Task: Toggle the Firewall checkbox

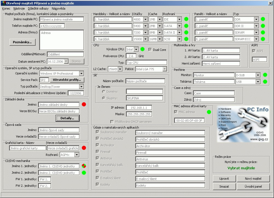Action: tap(97, 152)
